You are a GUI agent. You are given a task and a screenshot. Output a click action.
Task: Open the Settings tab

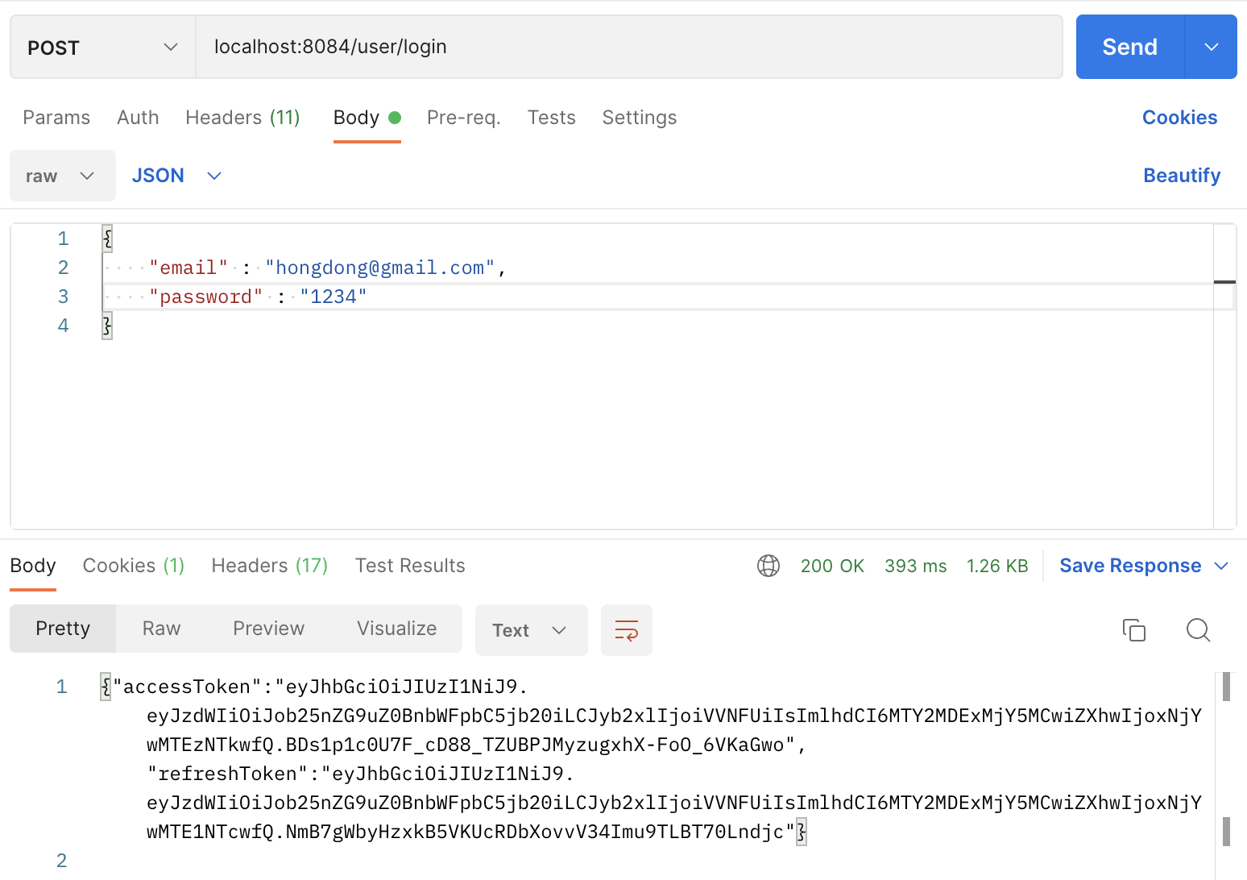tap(640, 118)
